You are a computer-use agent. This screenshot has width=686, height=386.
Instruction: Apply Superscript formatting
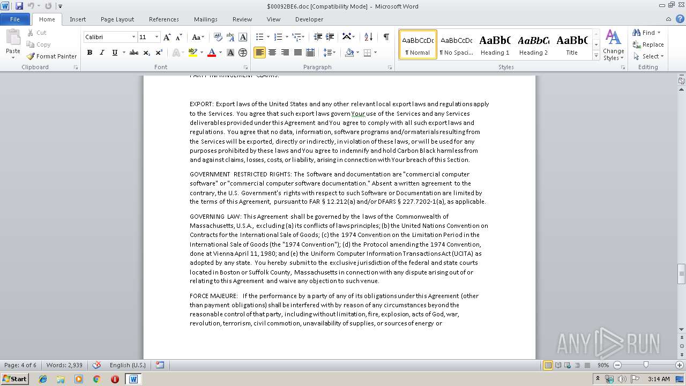pyautogui.click(x=159, y=53)
